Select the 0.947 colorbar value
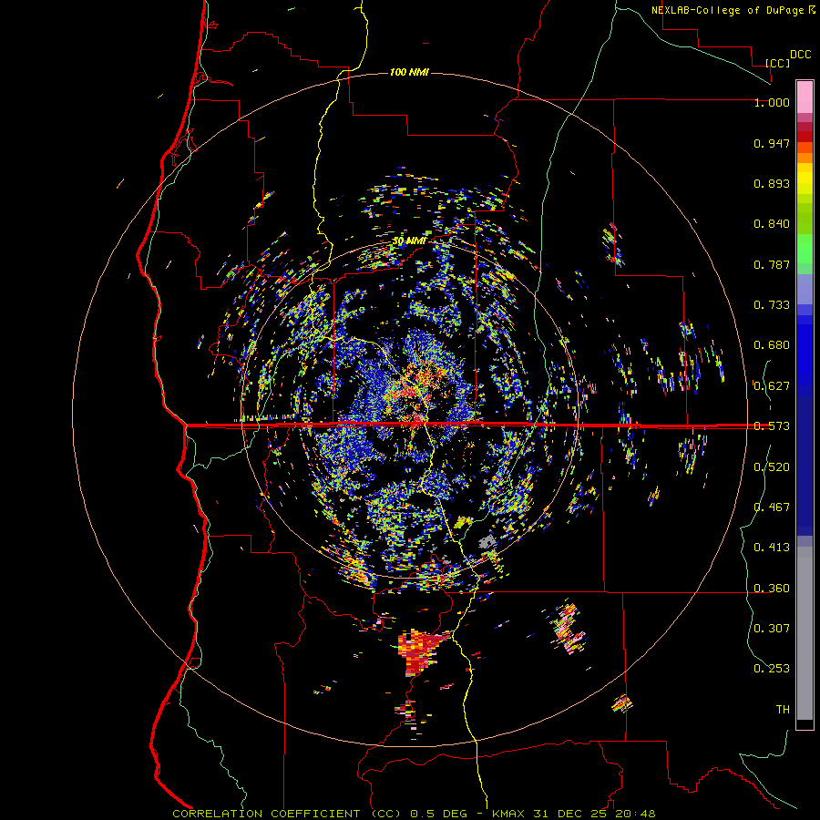Image resolution: width=820 pixels, height=820 pixels. pyautogui.click(x=772, y=143)
